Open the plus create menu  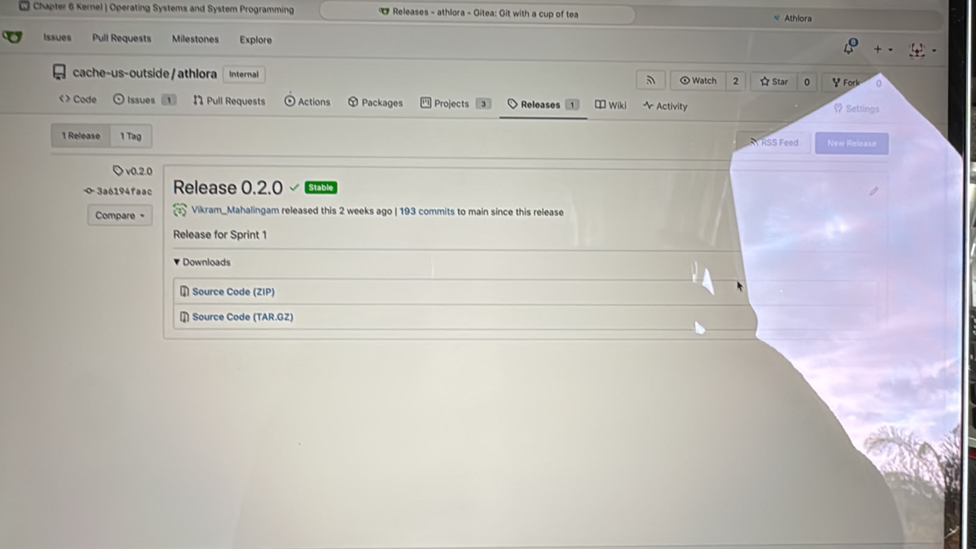click(x=883, y=49)
